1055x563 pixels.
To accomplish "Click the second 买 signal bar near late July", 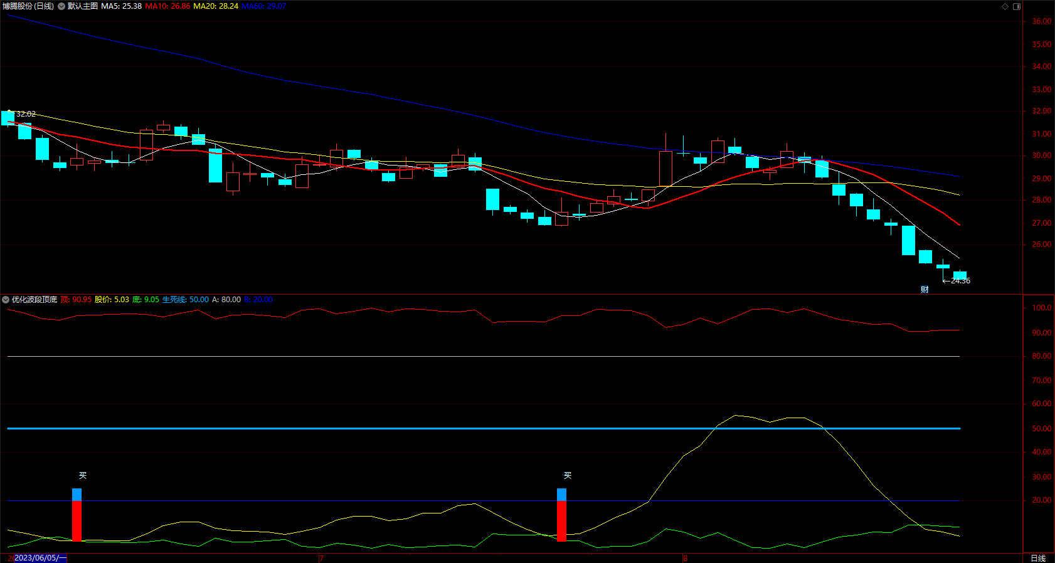I will (561, 515).
